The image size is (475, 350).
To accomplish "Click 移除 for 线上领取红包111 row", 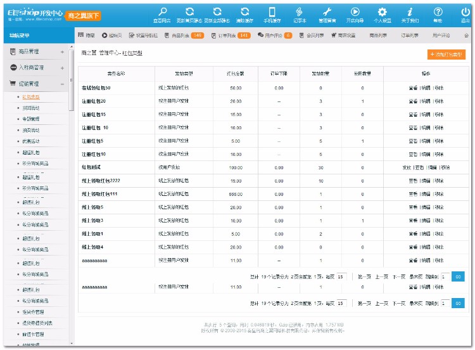I will coord(439,194).
